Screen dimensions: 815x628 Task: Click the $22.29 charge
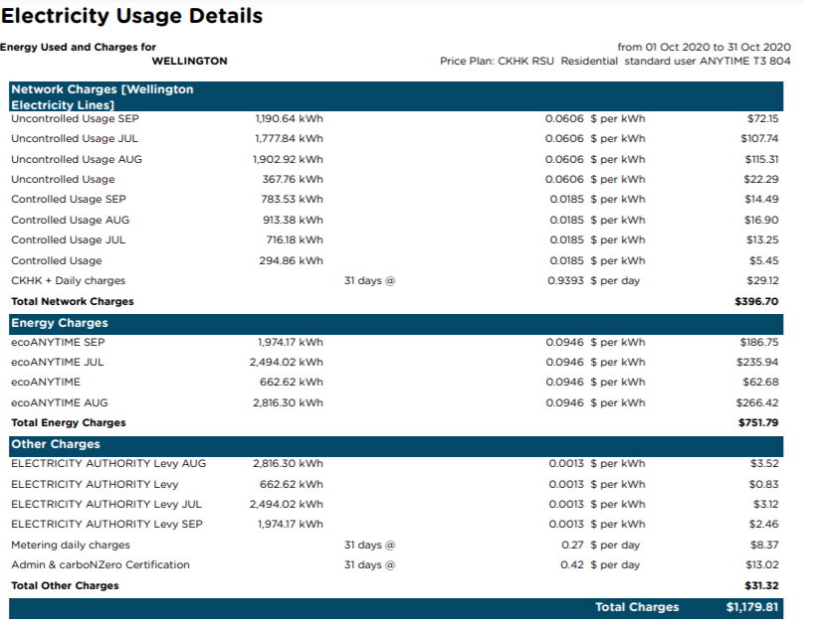click(x=761, y=179)
